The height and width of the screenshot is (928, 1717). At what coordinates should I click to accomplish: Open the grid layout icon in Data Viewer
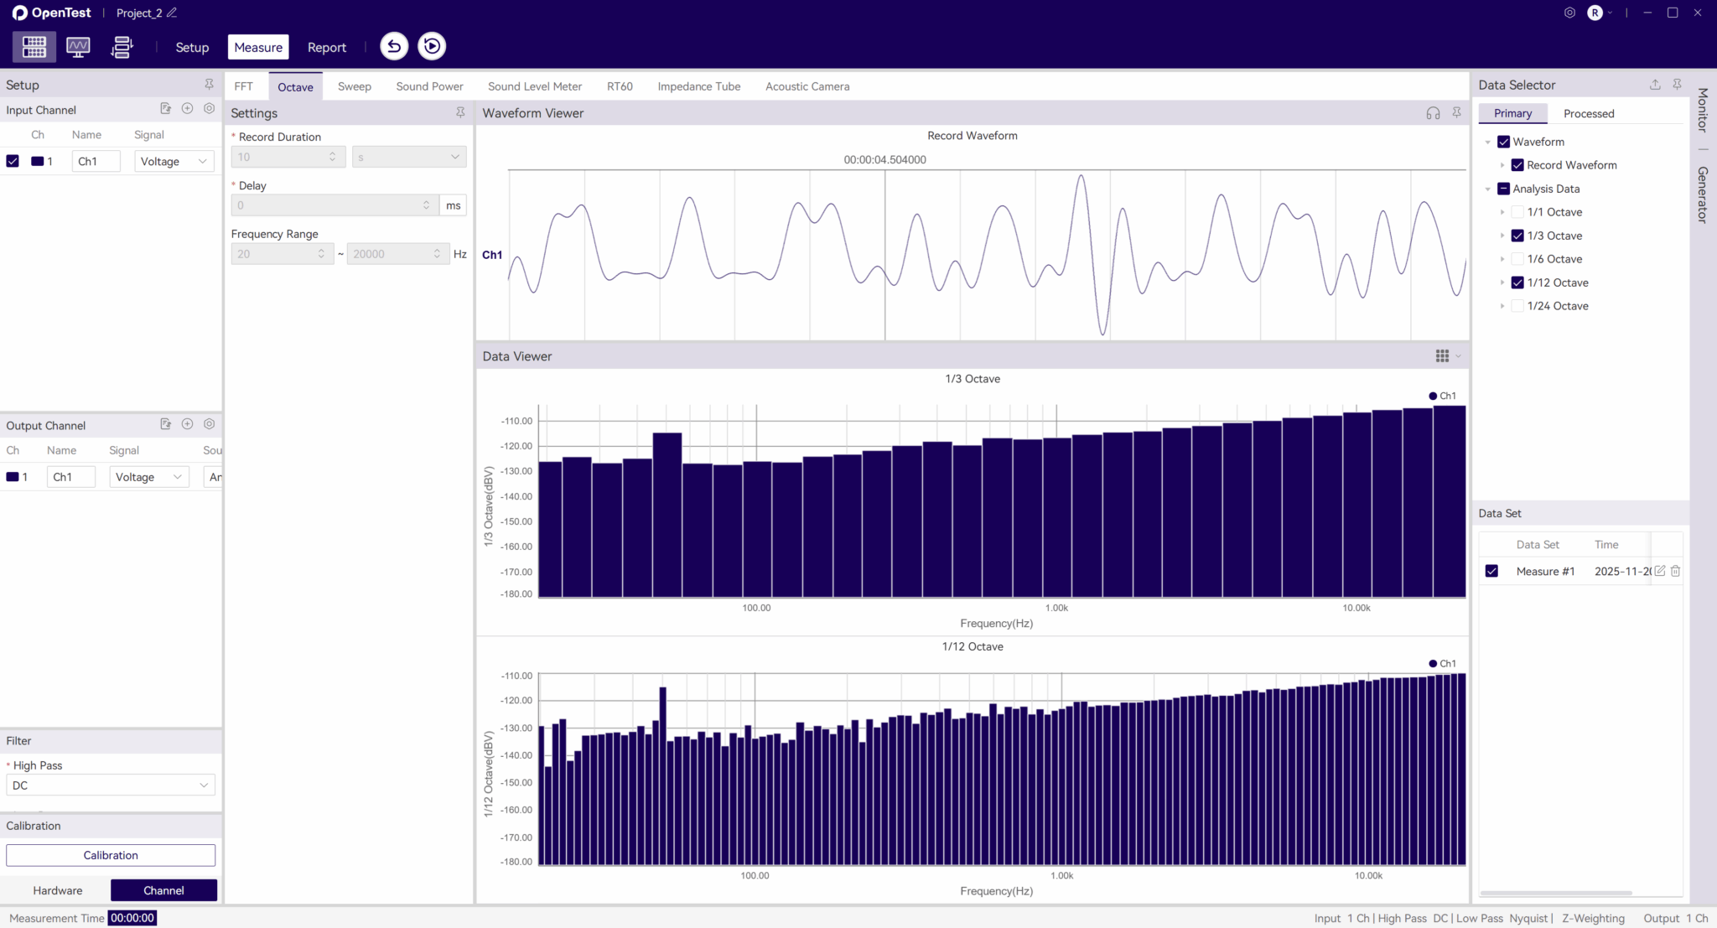(1443, 355)
